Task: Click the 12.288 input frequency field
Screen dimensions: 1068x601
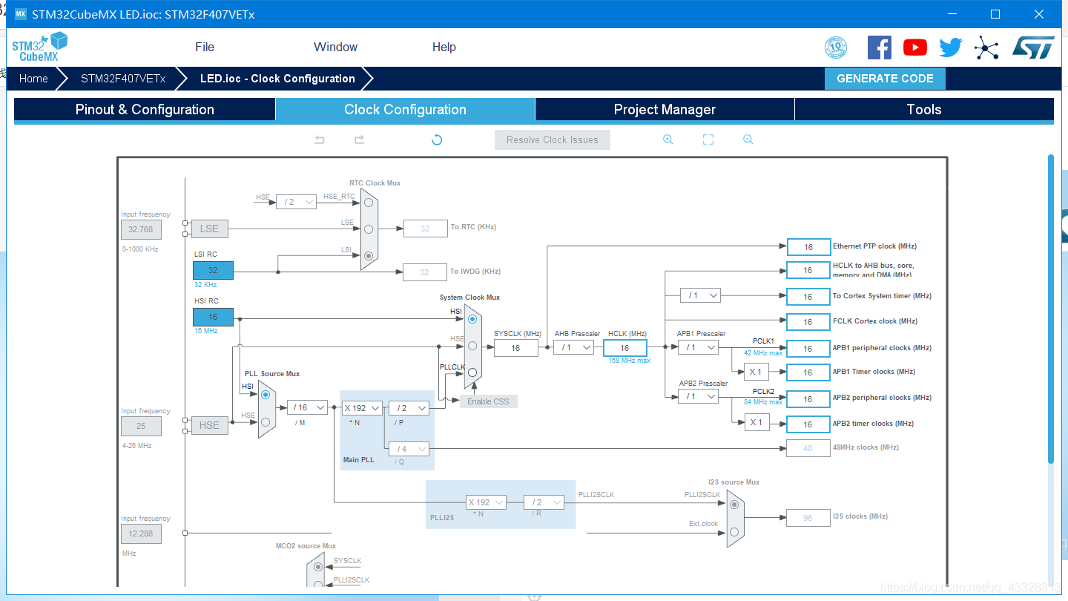Action: (x=141, y=533)
